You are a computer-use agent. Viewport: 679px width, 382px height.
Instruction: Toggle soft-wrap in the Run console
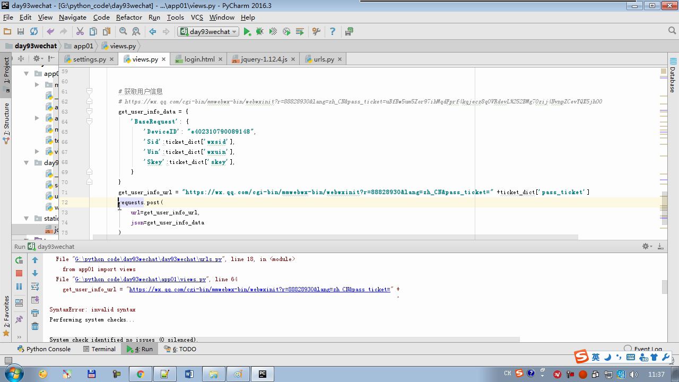(x=35, y=286)
